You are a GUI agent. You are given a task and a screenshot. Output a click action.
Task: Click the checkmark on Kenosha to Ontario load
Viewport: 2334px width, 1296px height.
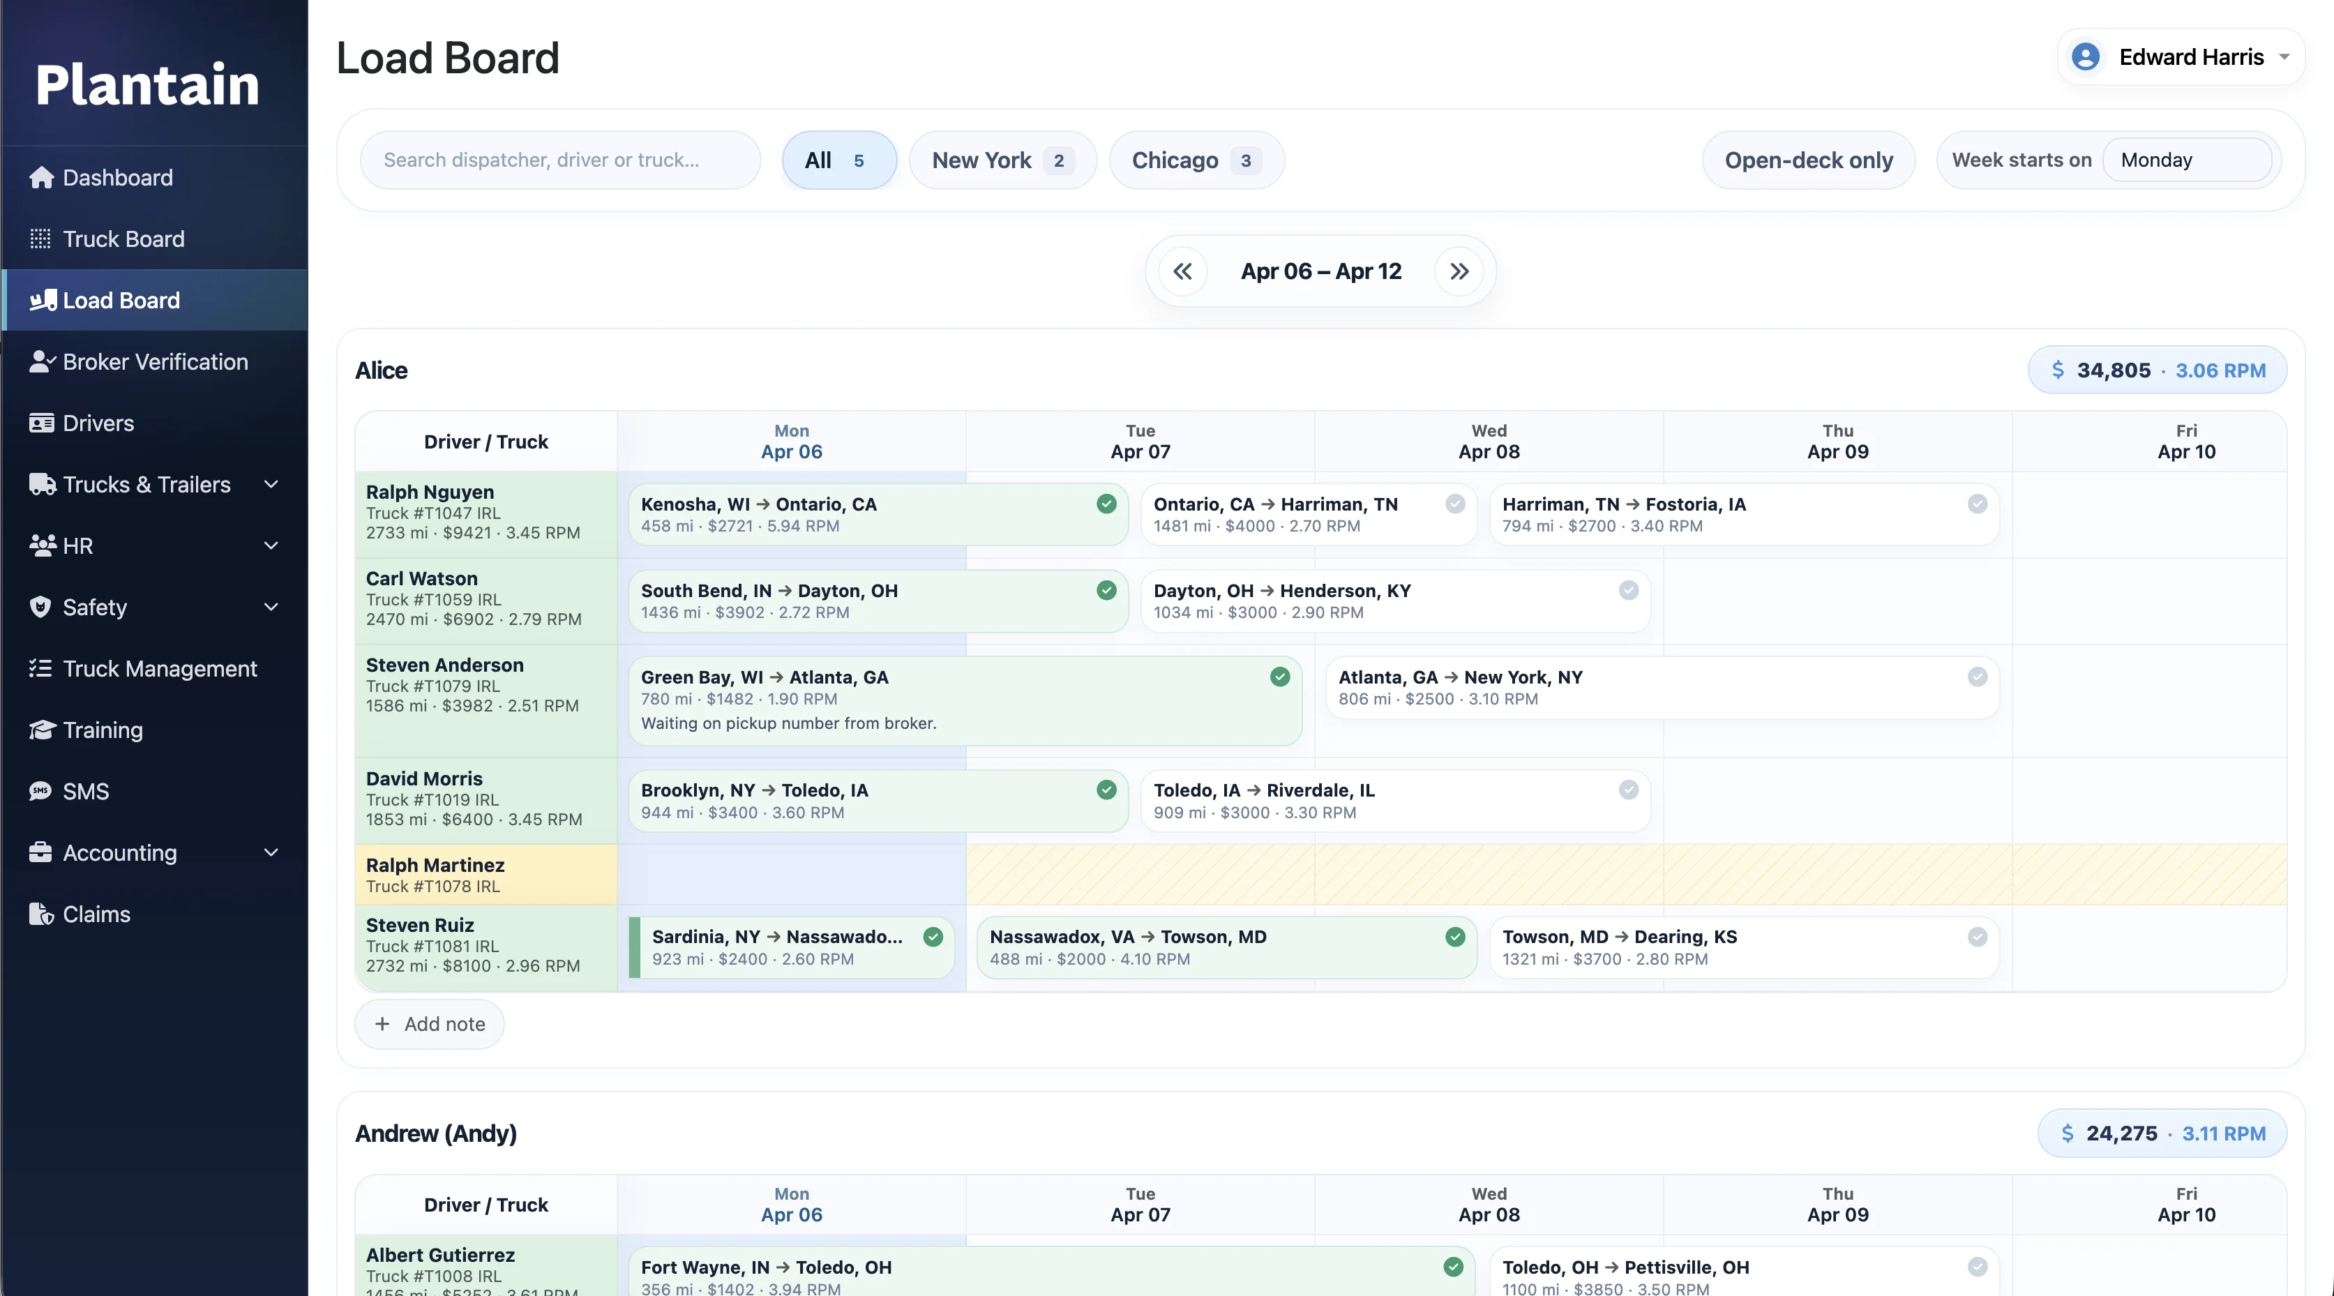click(1107, 504)
